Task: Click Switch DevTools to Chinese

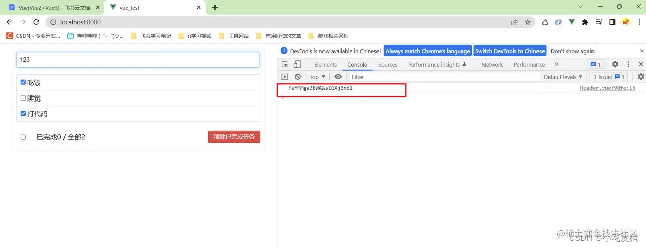Action: pyautogui.click(x=510, y=51)
